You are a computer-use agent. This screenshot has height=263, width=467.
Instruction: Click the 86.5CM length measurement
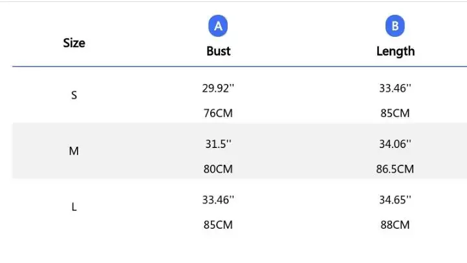395,169
